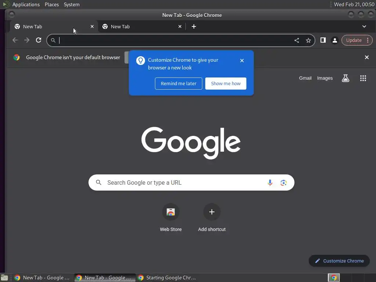Open the side panel icon
Viewport: 376px width, 282px height.
(x=323, y=40)
